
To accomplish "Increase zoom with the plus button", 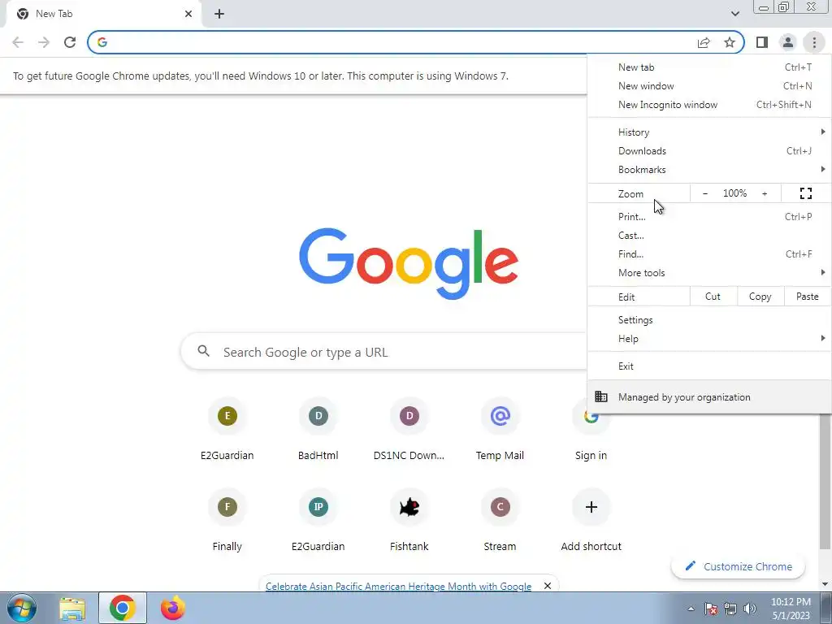I will (x=765, y=193).
